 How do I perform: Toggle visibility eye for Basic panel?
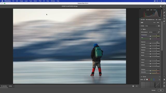[x=160, y=29]
